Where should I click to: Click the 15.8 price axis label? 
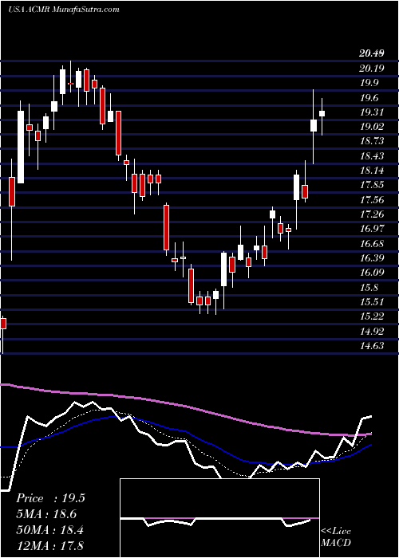[369, 287]
